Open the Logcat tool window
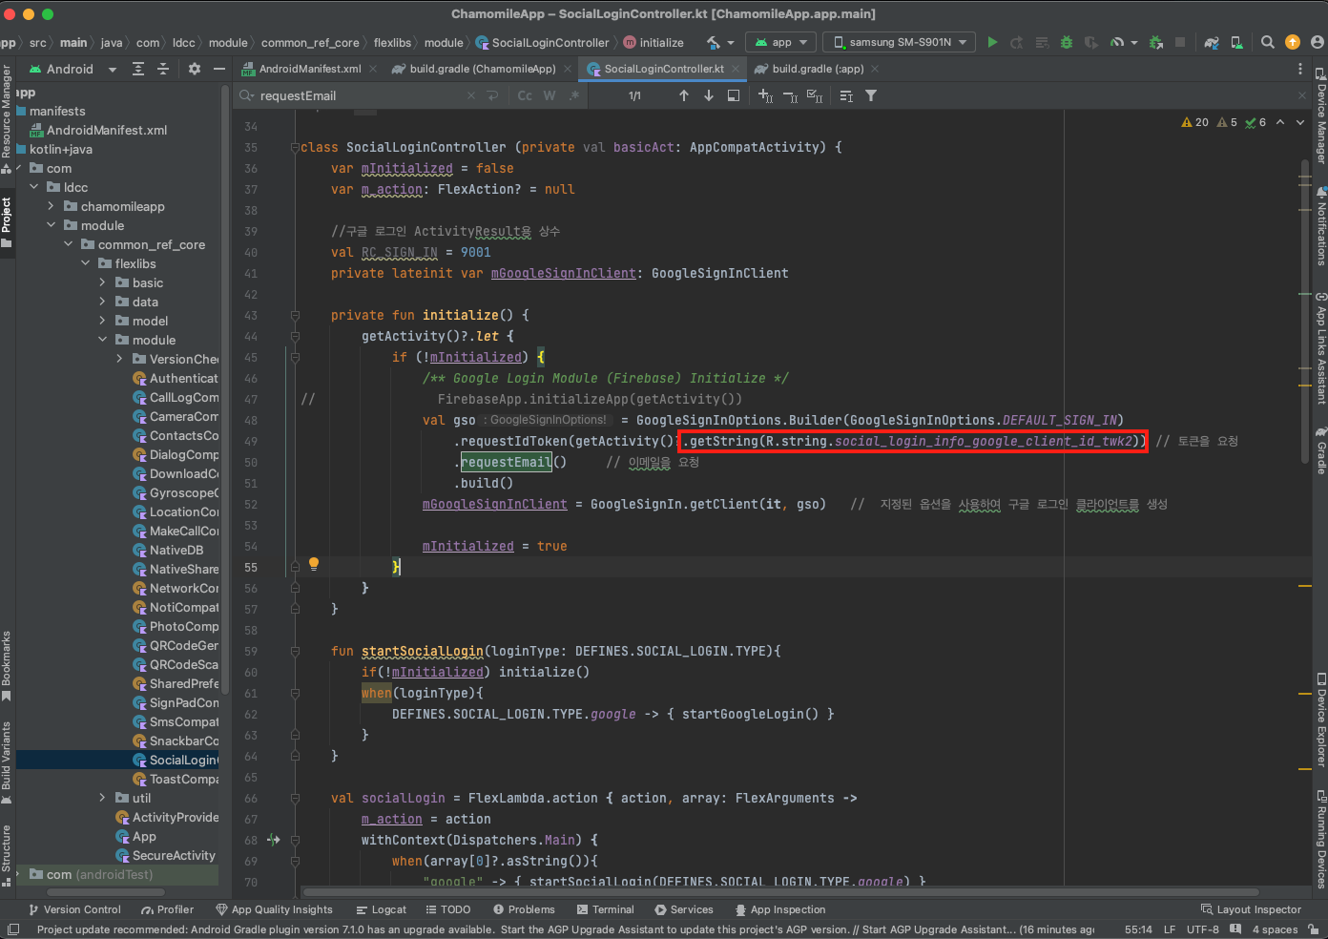 pos(381,909)
